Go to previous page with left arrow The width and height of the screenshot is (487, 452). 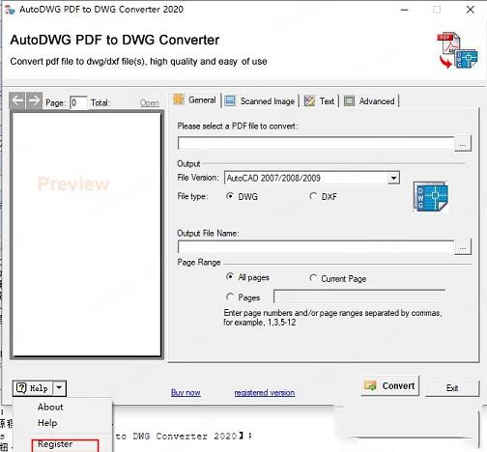(x=17, y=100)
